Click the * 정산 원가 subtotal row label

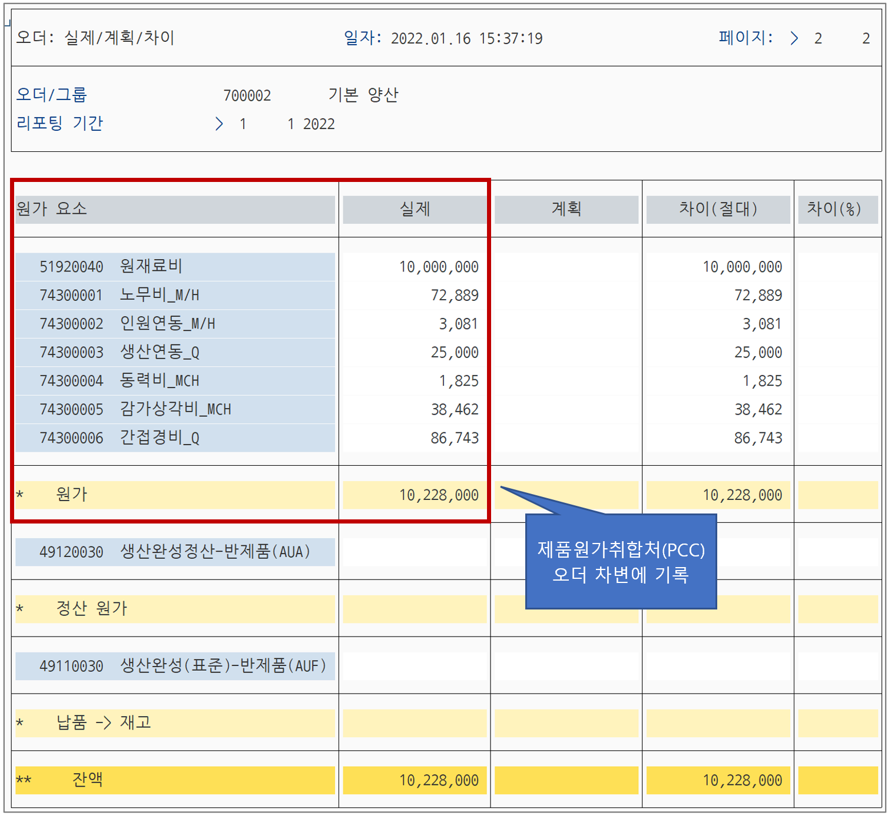pyautogui.click(x=175, y=609)
